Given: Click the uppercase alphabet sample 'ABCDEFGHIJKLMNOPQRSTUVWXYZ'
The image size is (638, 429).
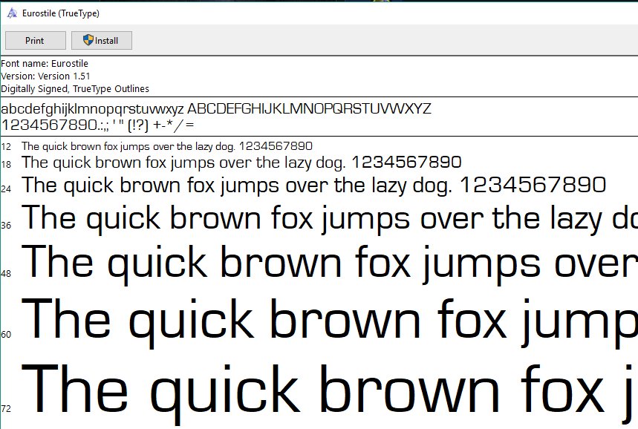Looking at the screenshot, I should coord(309,108).
